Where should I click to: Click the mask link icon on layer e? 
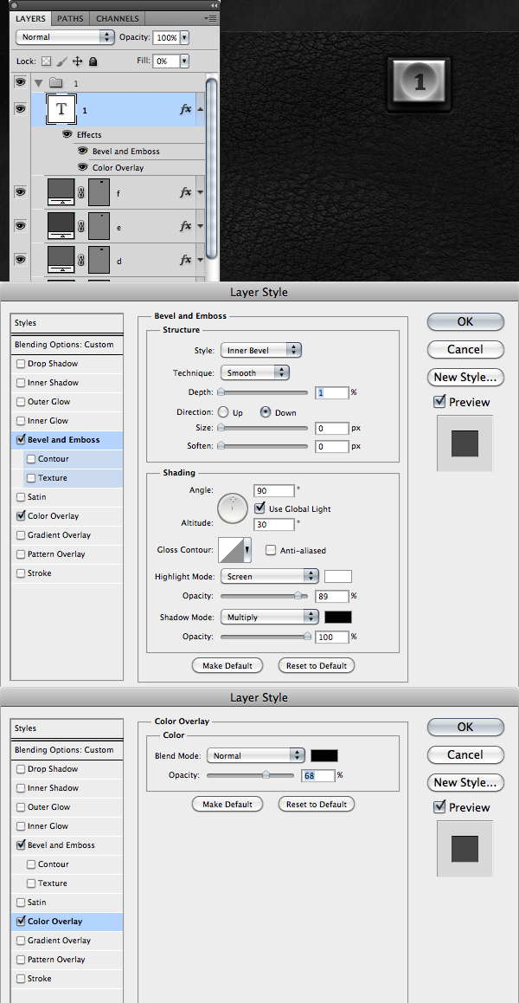click(81, 226)
